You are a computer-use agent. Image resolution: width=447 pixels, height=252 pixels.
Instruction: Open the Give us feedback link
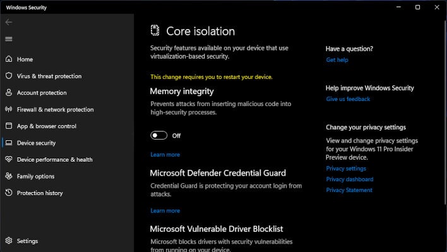348,99
